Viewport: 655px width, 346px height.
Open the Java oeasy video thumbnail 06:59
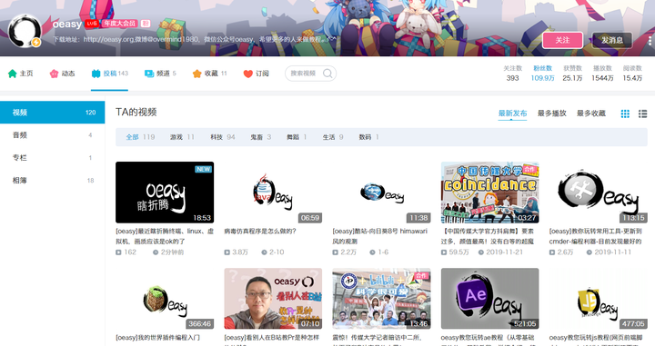[273, 193]
